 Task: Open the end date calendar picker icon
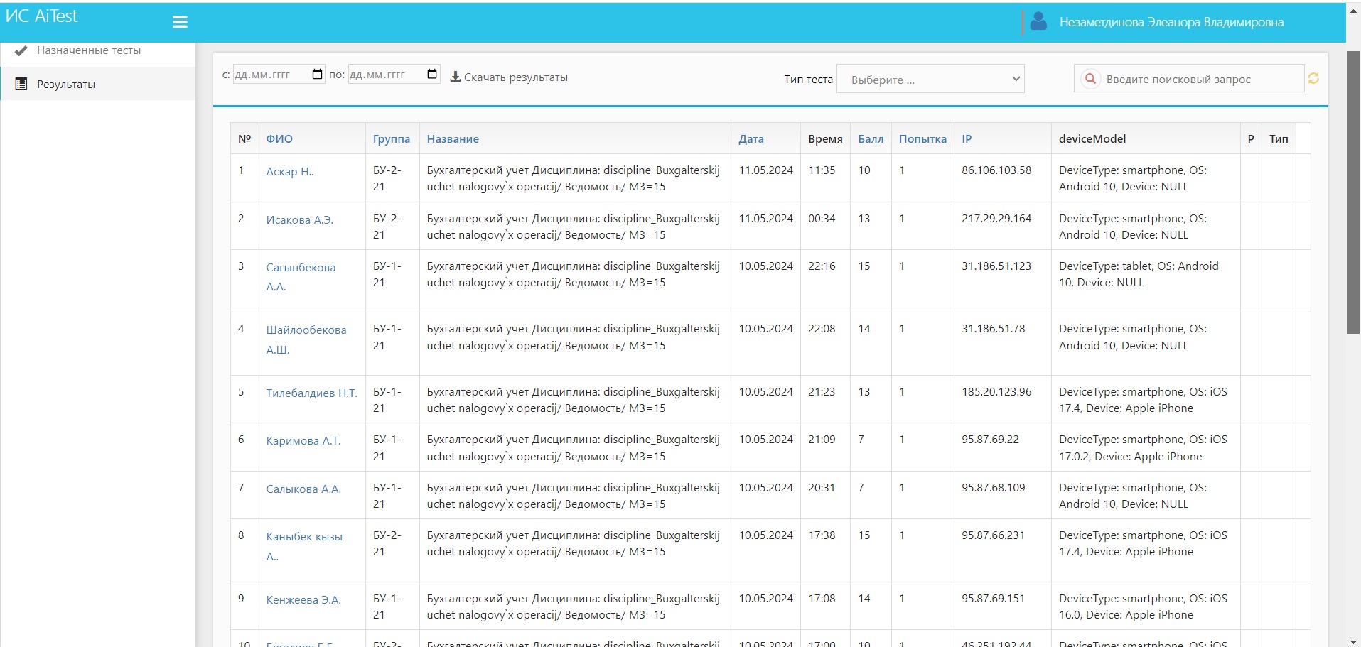(x=432, y=74)
